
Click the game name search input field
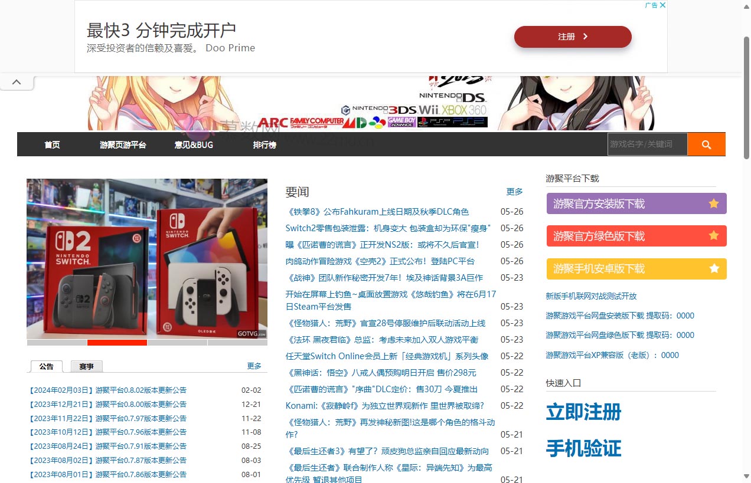[x=647, y=143]
